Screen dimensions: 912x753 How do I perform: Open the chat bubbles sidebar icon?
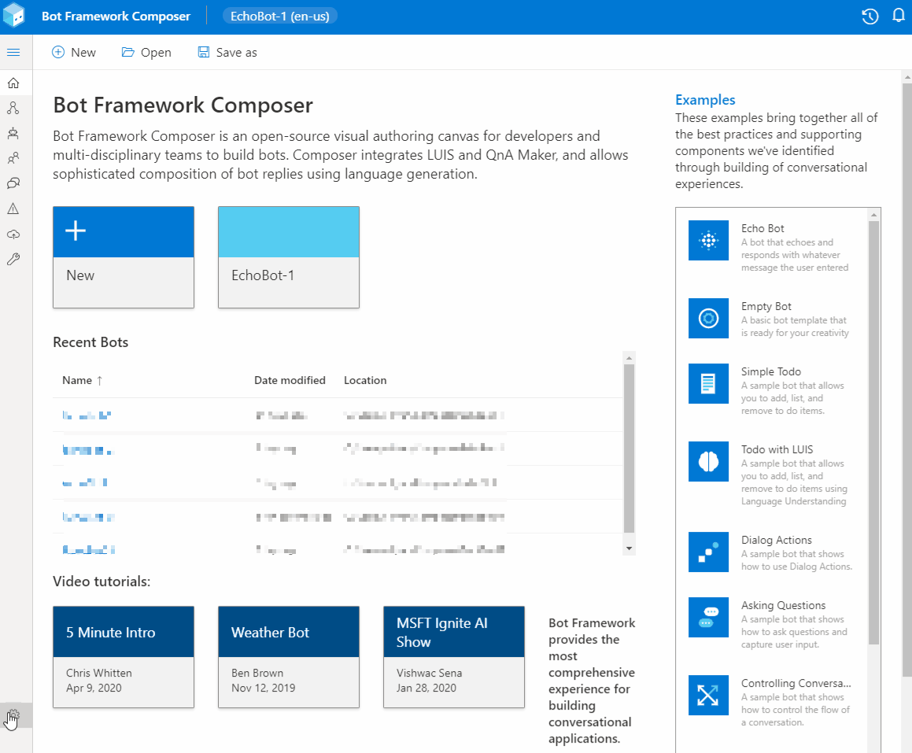point(14,183)
